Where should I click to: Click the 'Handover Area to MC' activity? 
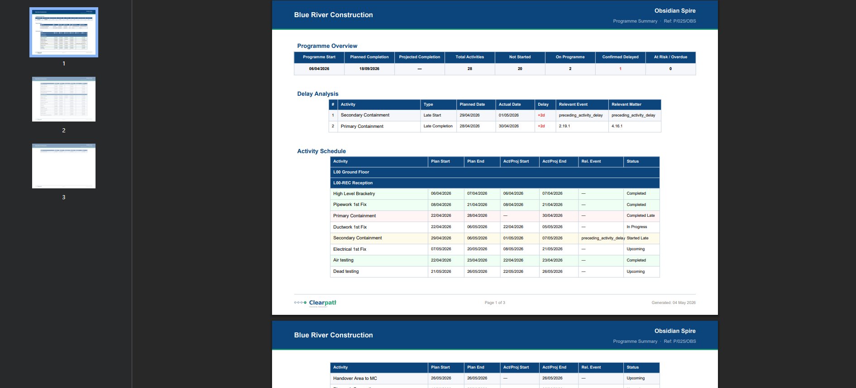click(355, 379)
